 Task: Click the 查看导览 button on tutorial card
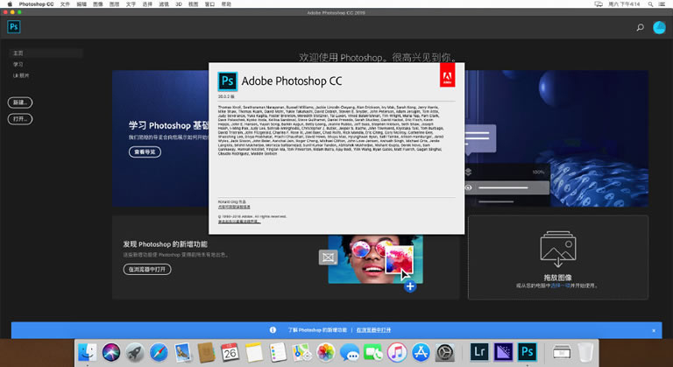pos(145,152)
